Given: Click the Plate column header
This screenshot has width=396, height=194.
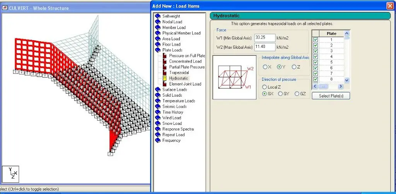Looking at the screenshot, I should pos(331,34).
